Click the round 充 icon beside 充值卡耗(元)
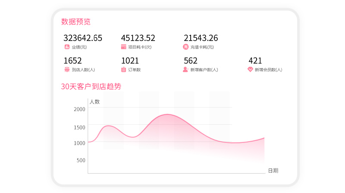Screen dimensions: 345x193 tap(185, 47)
